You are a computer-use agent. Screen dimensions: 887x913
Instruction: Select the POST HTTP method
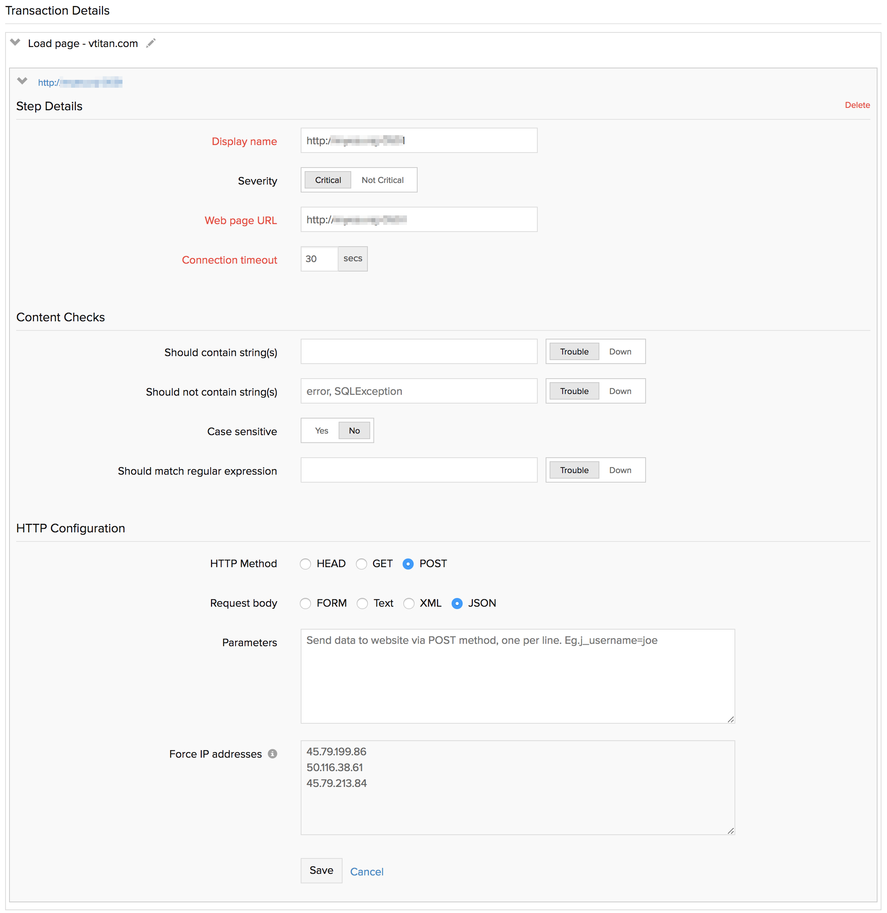coord(408,564)
